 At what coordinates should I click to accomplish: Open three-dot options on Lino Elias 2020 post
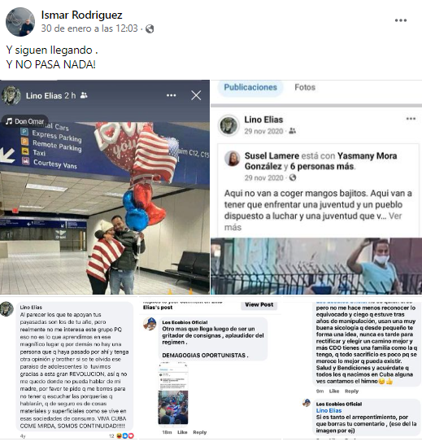[x=411, y=119]
